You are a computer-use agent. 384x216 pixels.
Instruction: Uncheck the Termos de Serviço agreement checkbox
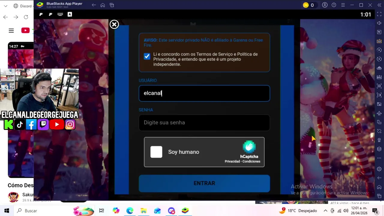(147, 56)
